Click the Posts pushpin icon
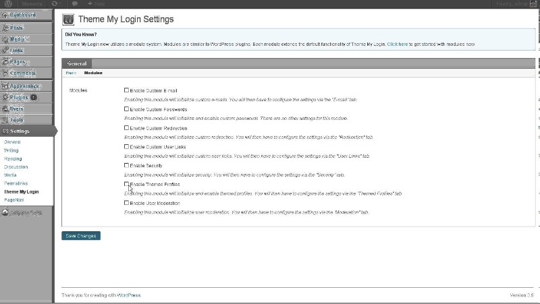The image size is (540, 304). (5, 28)
